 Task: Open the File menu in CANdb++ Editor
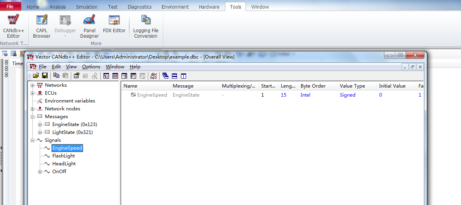[x=42, y=67]
